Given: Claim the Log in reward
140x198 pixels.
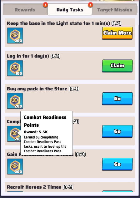Looking at the screenshot, I should coord(117,66).
